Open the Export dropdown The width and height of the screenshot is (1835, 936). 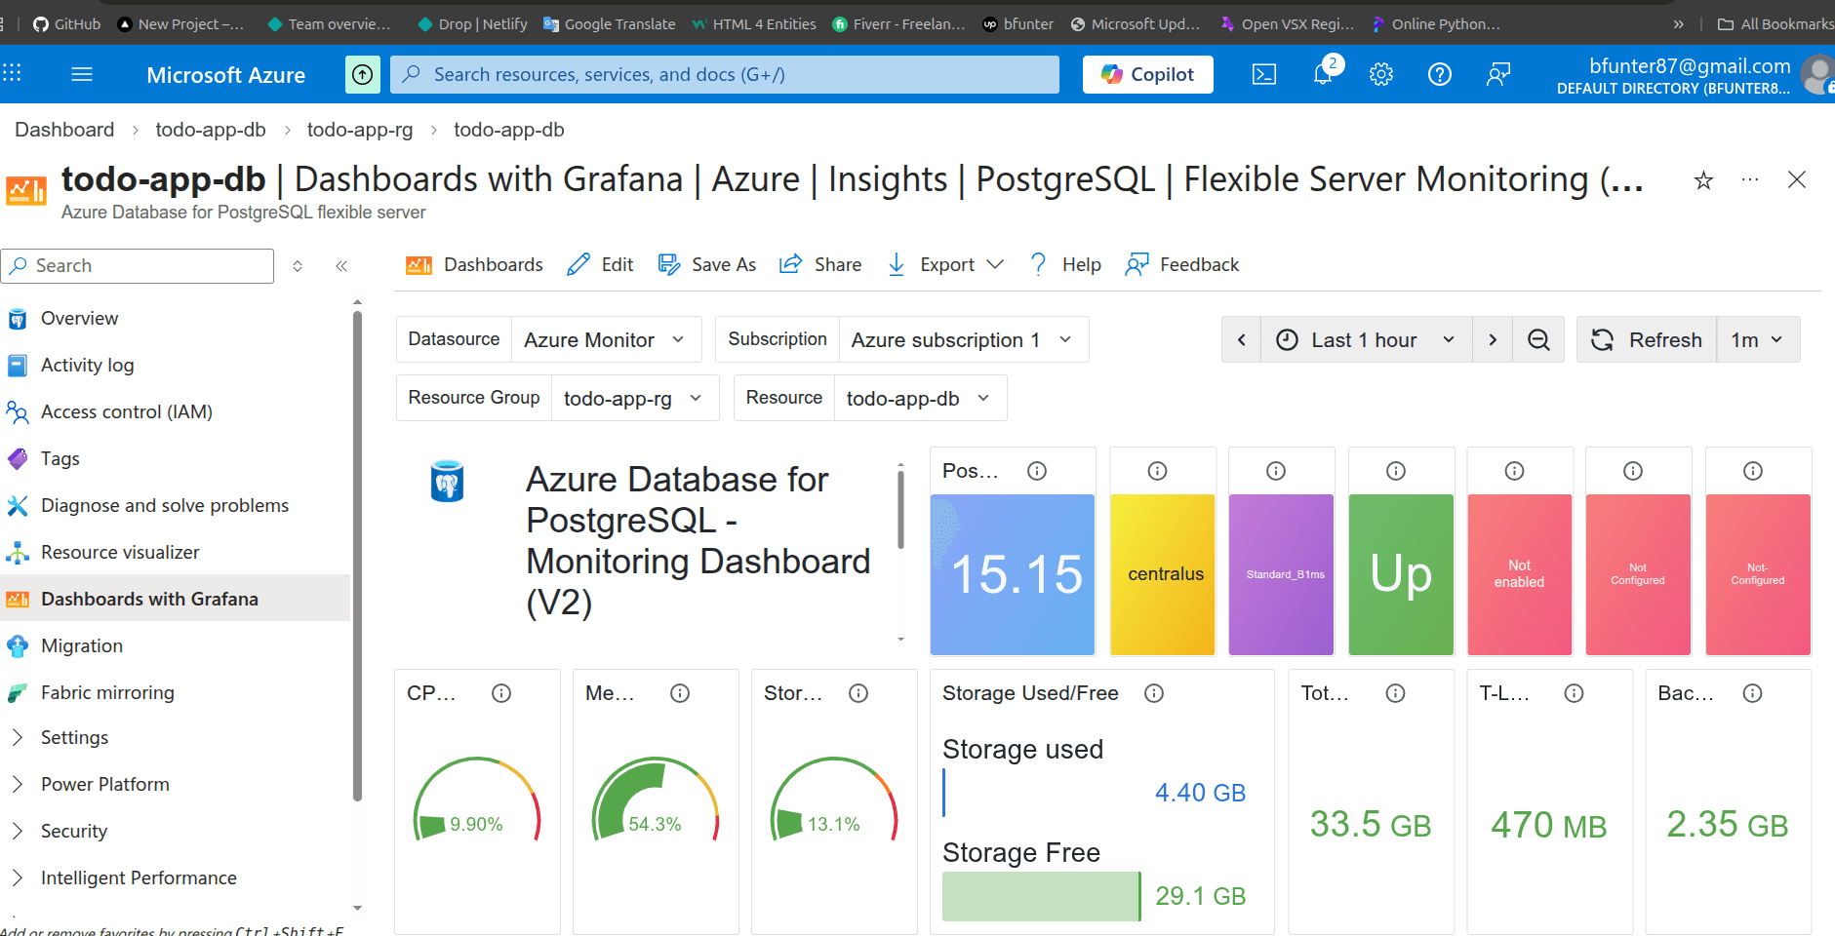click(945, 265)
